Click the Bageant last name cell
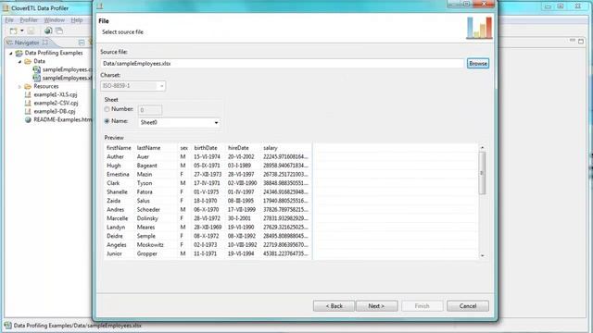This screenshot has width=593, height=333. pyautogui.click(x=146, y=166)
